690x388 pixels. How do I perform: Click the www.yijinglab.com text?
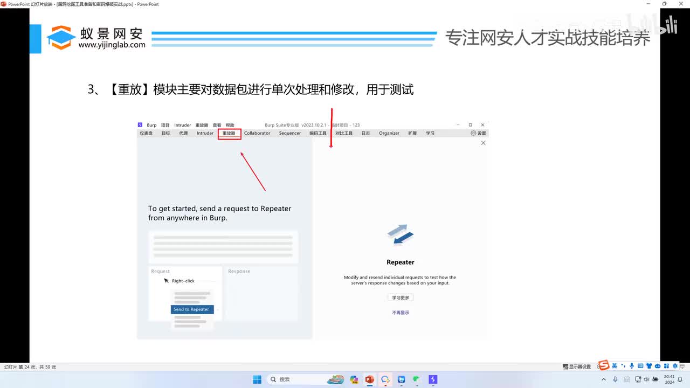(x=112, y=45)
